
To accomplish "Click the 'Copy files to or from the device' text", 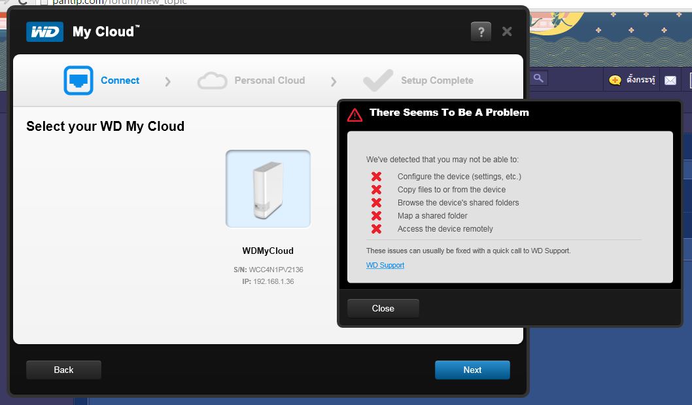I will tap(451, 190).
